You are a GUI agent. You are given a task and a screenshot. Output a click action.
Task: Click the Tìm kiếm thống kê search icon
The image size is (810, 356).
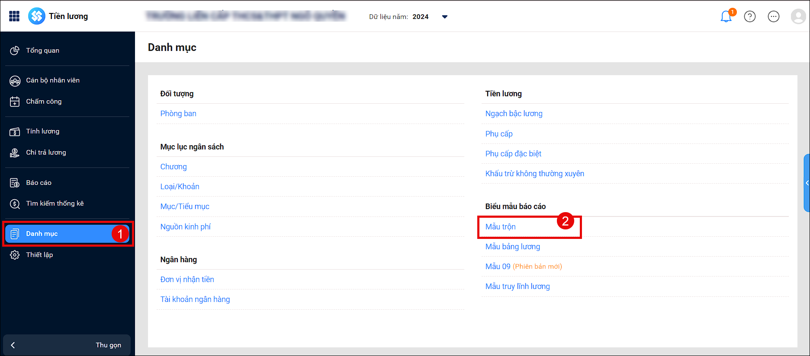pos(15,203)
